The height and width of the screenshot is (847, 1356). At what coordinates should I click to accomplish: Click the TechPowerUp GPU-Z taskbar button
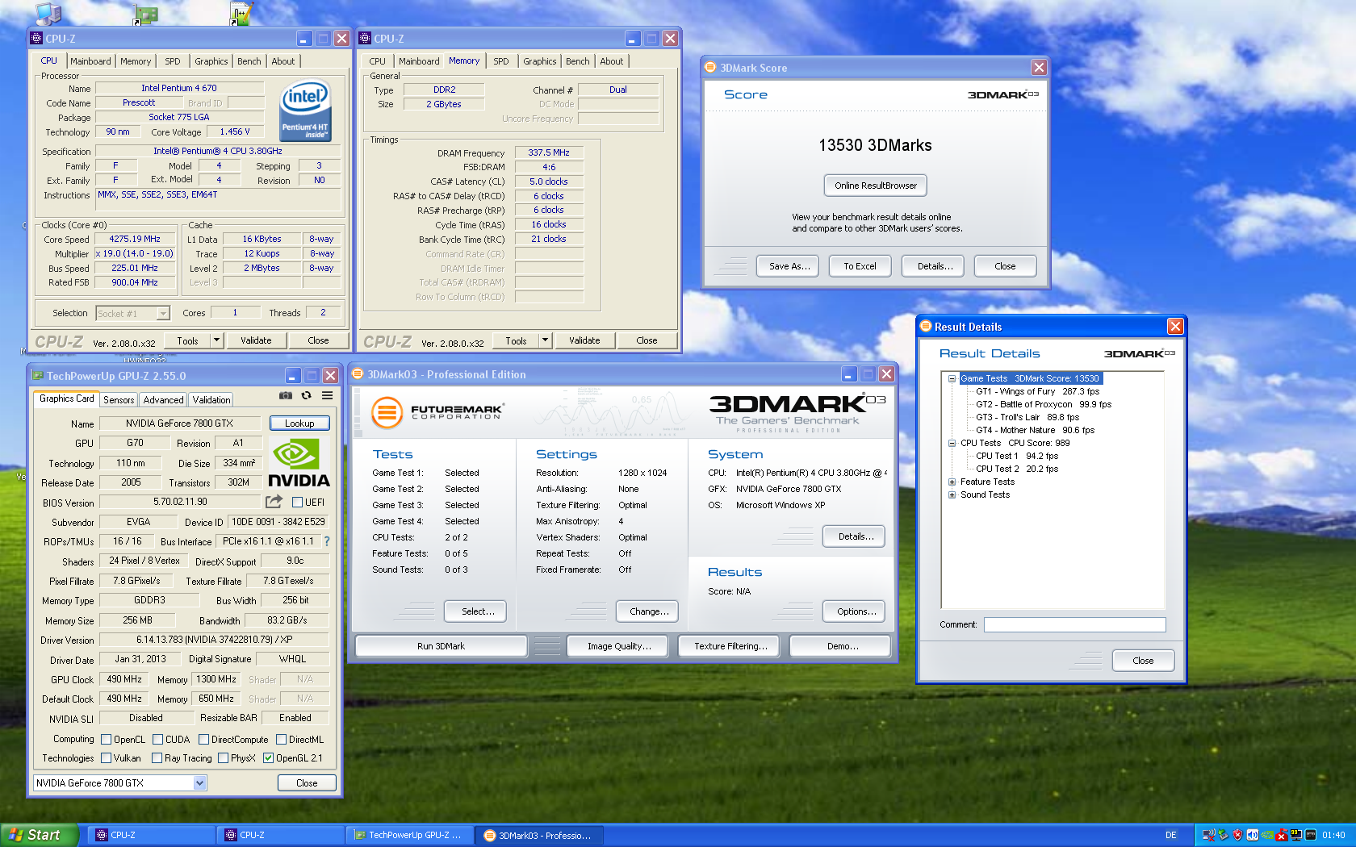click(x=409, y=835)
